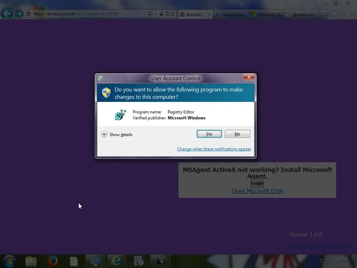
Task: Expand Show details in the UAC dialog
Action: pyautogui.click(x=116, y=134)
